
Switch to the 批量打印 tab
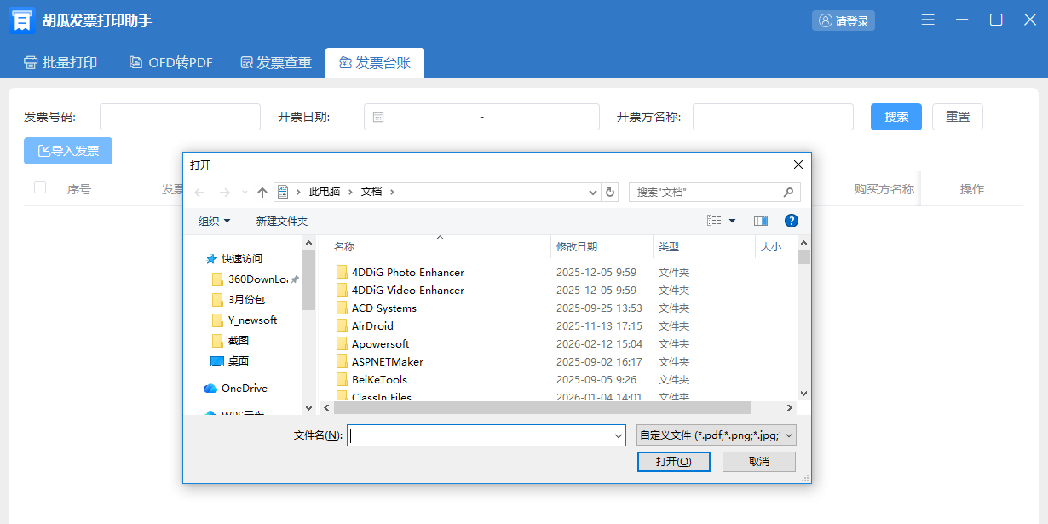[x=60, y=62]
